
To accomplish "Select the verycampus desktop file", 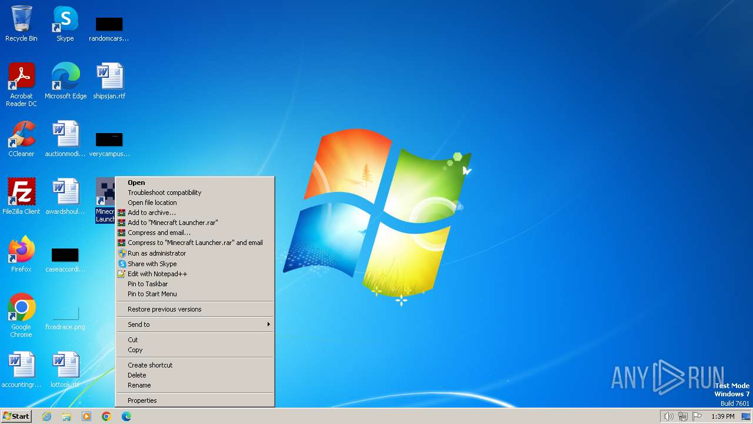I will 109,144.
